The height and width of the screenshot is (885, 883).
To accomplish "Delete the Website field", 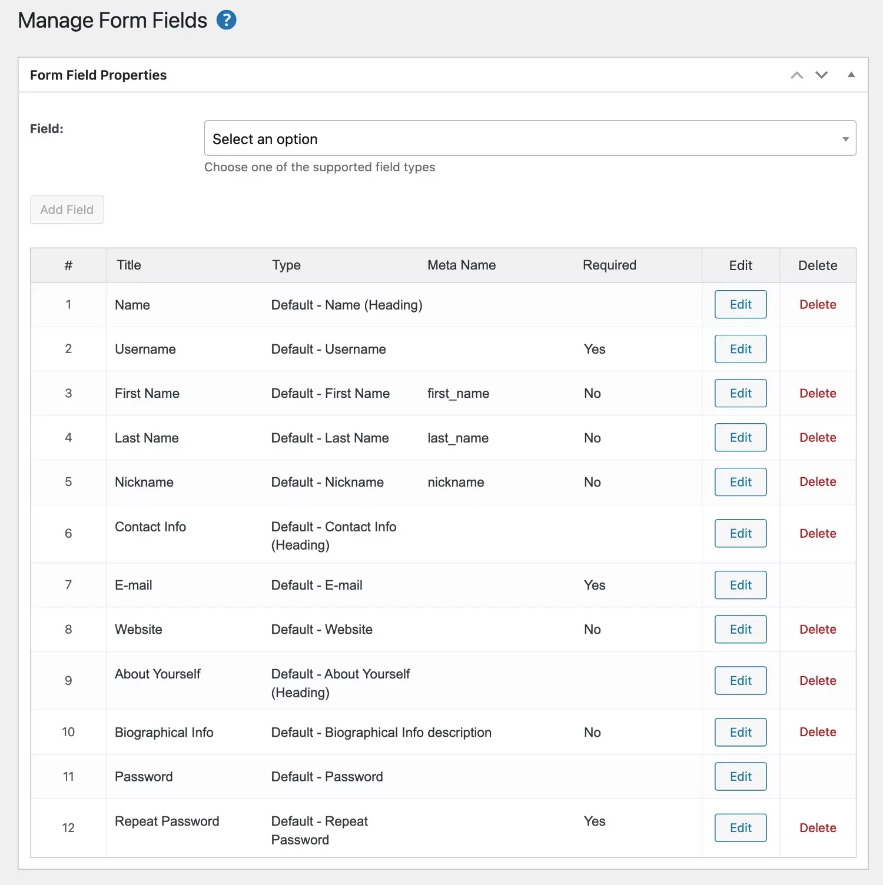I will tap(817, 629).
